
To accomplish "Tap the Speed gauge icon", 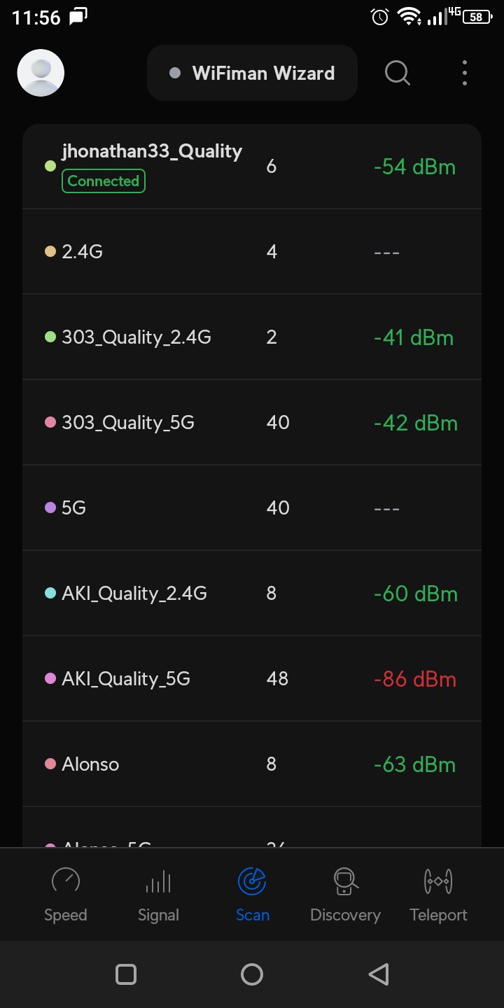I will 66,881.
